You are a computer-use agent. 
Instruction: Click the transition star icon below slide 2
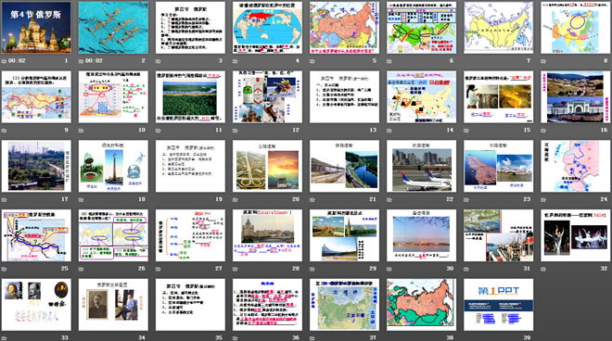coord(82,61)
